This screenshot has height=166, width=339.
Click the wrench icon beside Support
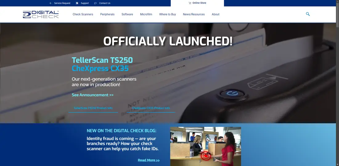77,3
